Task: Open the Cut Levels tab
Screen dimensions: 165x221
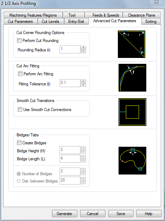Action: (50, 22)
